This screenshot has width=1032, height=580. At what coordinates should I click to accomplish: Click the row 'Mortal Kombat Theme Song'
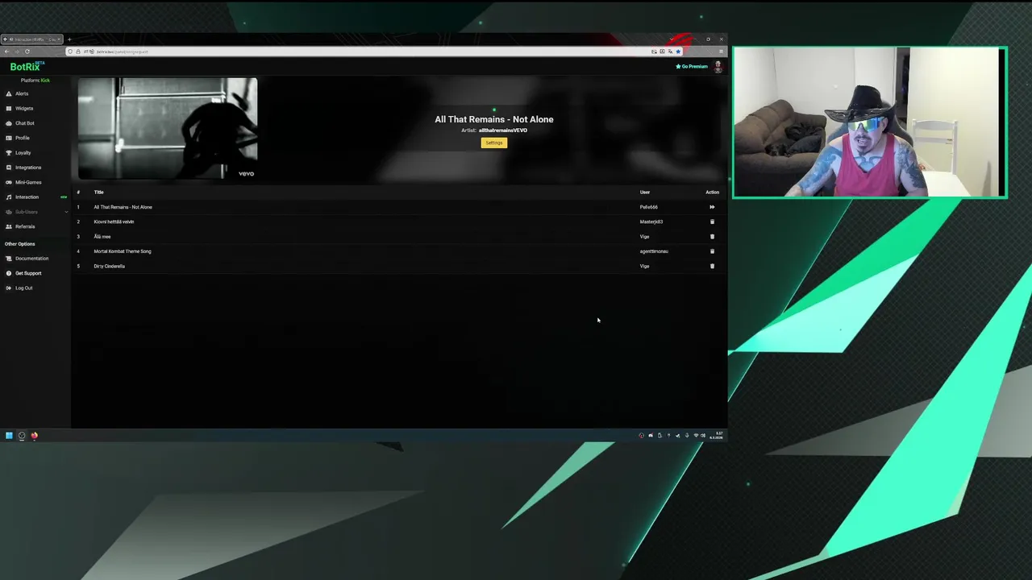[399, 251]
